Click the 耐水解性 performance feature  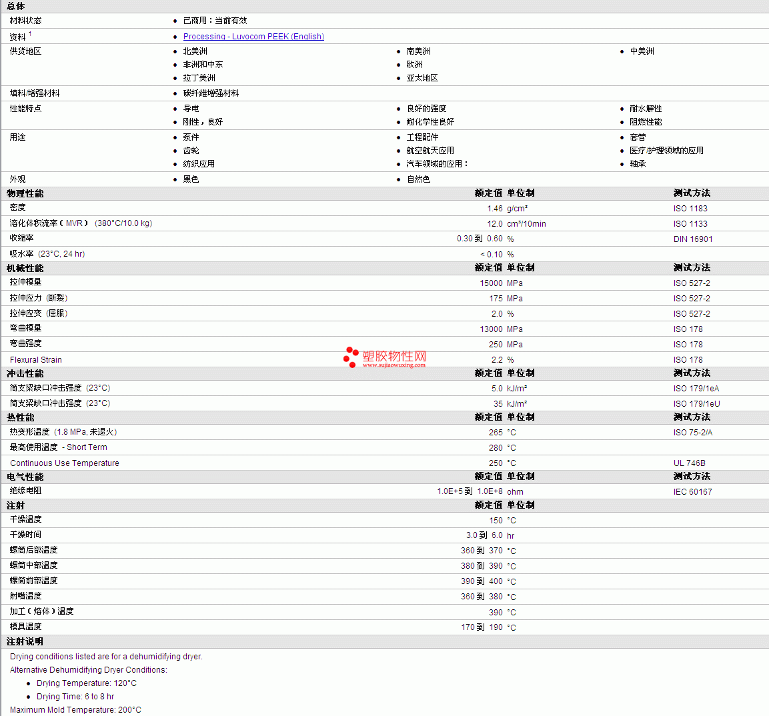pyautogui.click(x=646, y=108)
